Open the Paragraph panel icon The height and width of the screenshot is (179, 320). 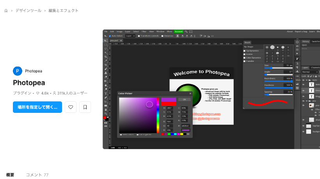click(x=297, y=67)
